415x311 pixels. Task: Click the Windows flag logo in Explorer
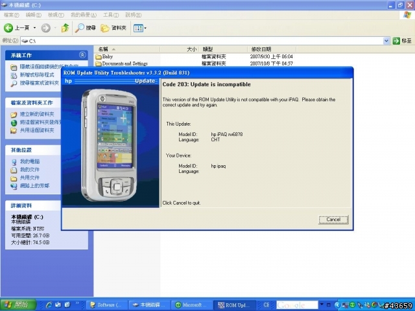point(407,15)
